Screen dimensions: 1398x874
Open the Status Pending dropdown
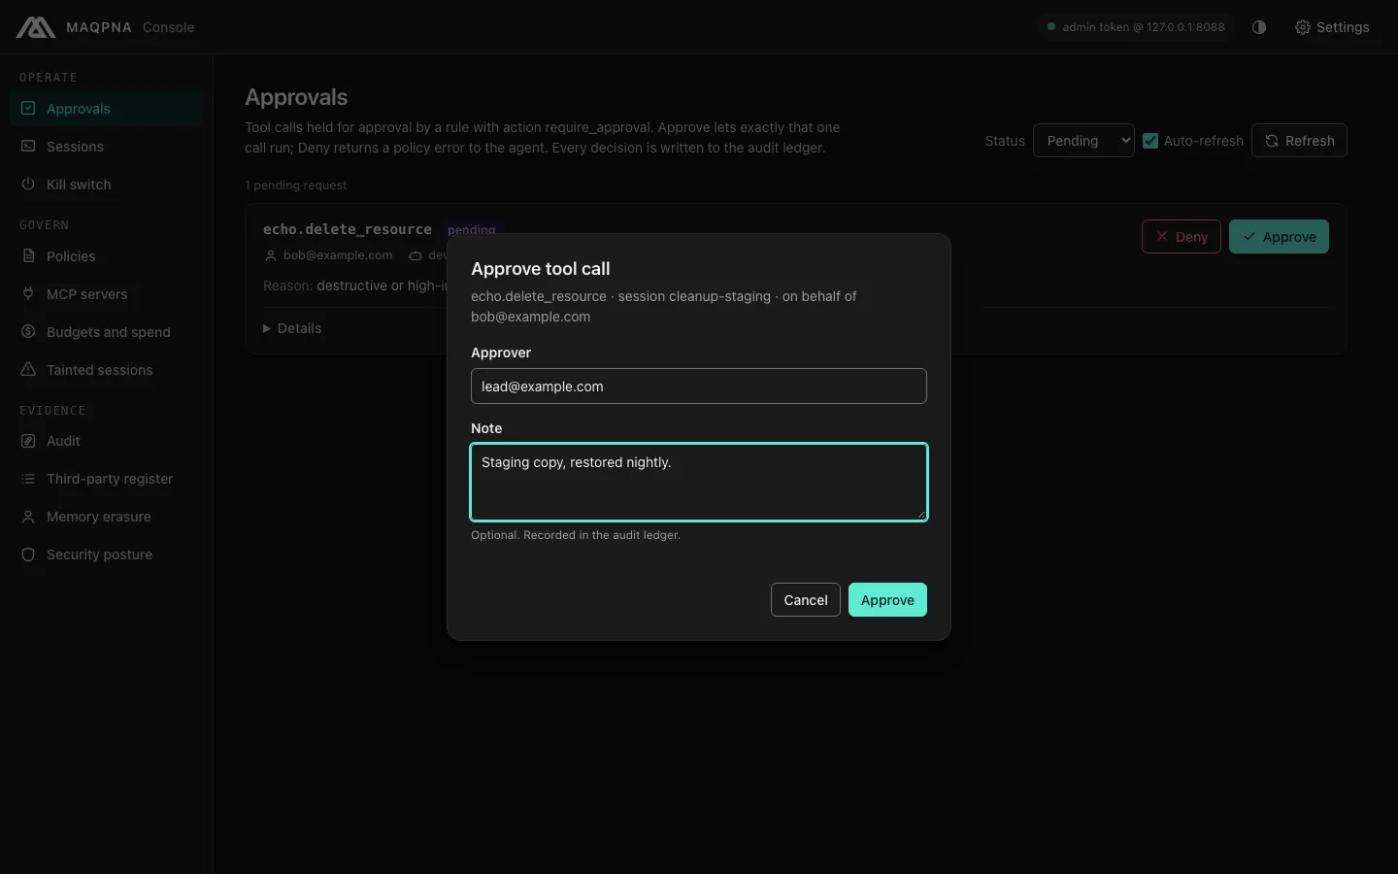point(1083,141)
